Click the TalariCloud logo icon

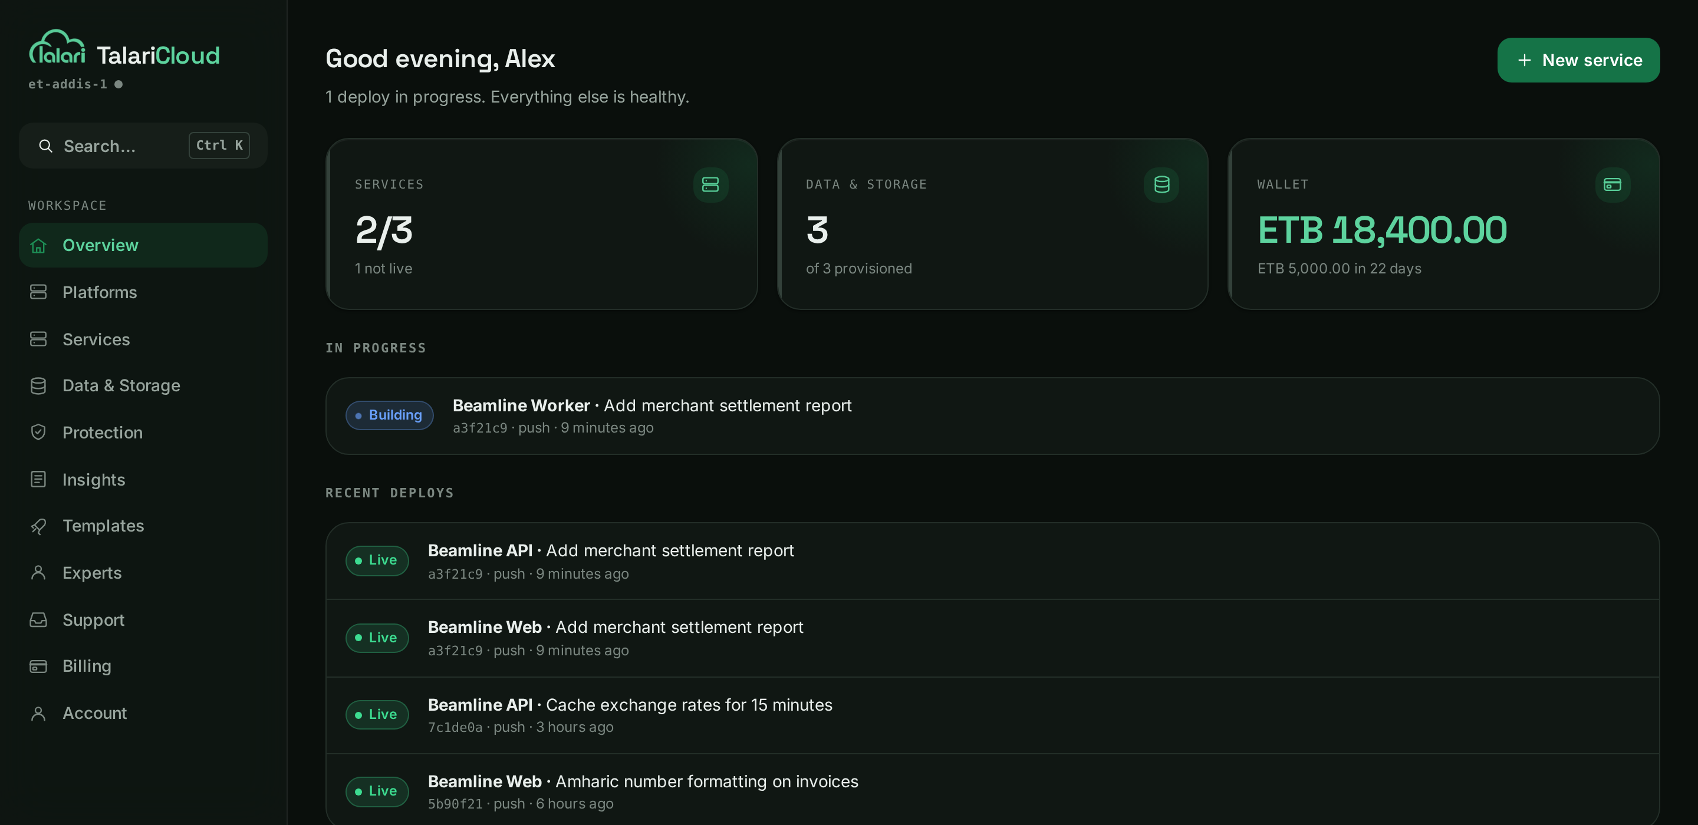pos(57,48)
